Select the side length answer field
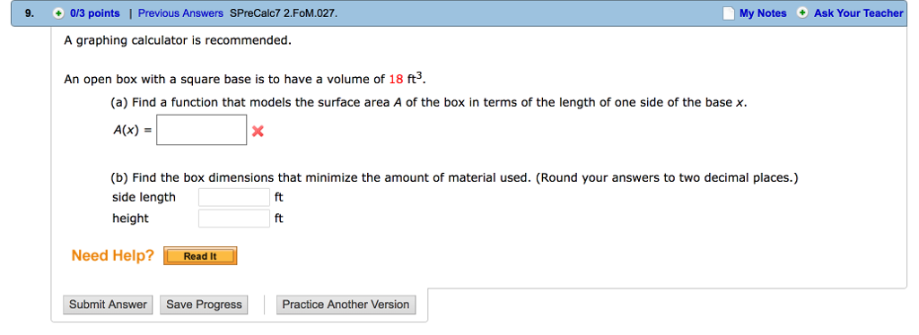The height and width of the screenshot is (335, 919). click(234, 198)
